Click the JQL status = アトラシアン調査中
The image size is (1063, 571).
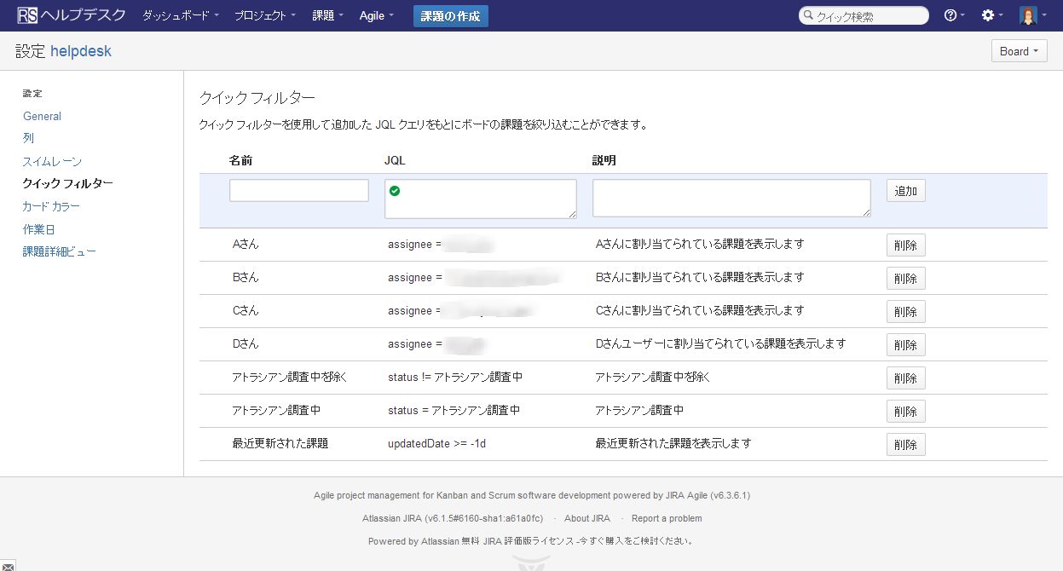click(x=454, y=411)
